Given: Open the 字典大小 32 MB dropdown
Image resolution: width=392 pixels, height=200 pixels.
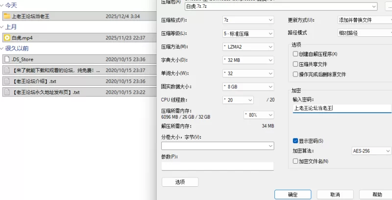Looking at the screenshot, I should click(x=248, y=60).
